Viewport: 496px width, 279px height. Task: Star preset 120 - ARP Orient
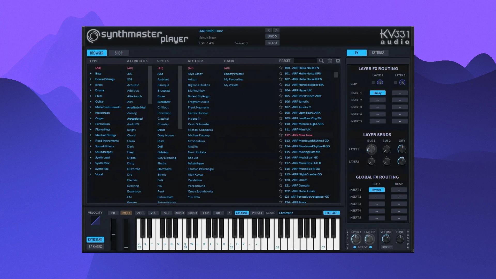click(x=281, y=180)
